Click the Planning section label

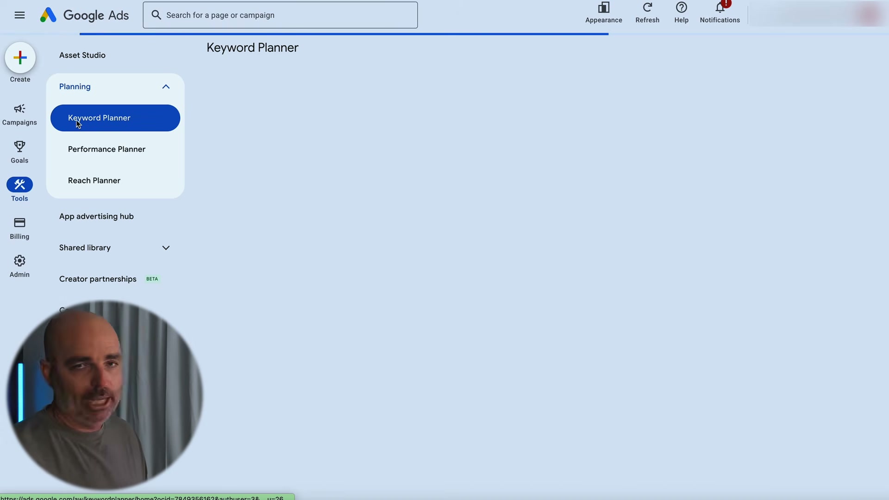point(75,87)
